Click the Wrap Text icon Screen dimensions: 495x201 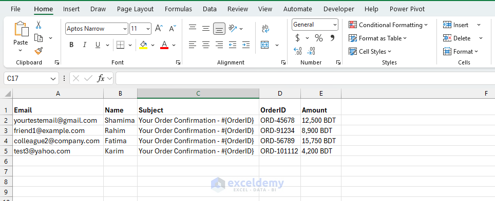[x=265, y=29]
